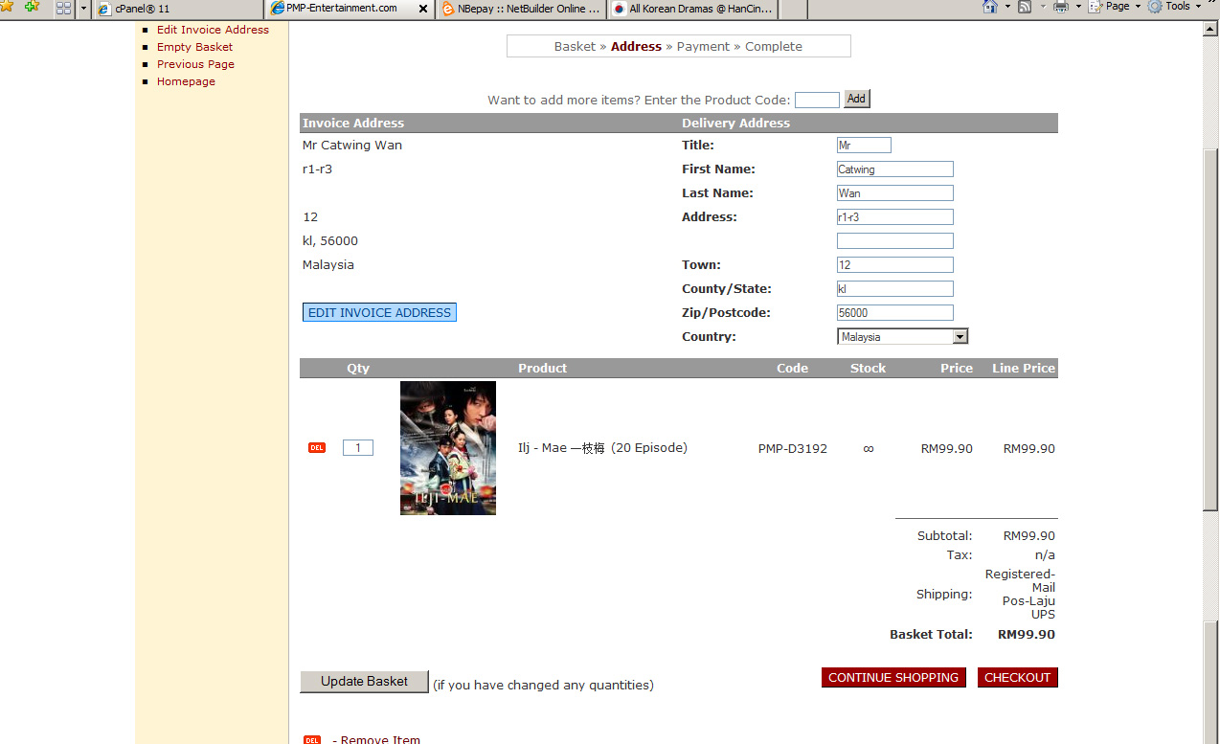Screen dimensions: 1220x744
Task: Open the tab list dropdown arrow
Action: point(84,8)
